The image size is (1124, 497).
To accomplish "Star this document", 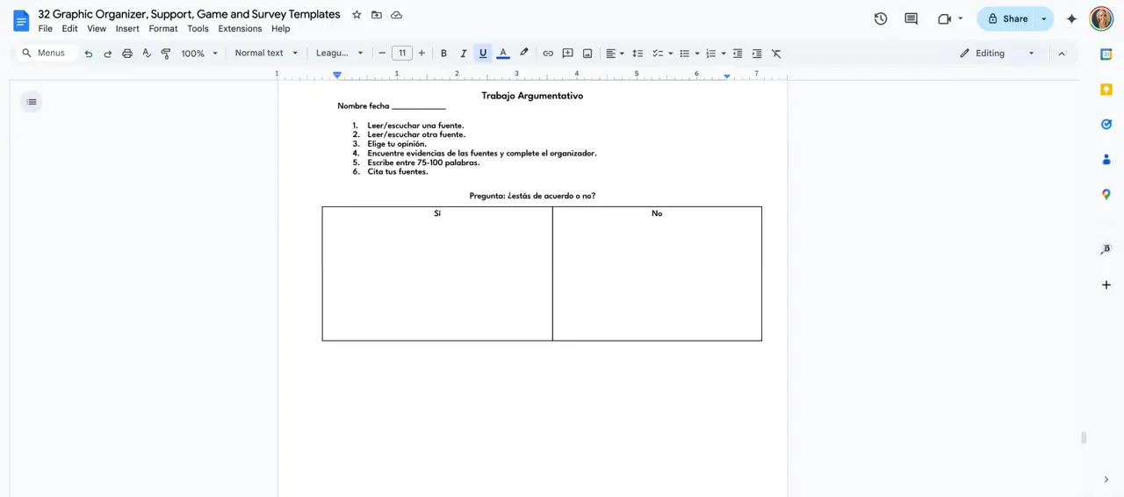I will (357, 15).
